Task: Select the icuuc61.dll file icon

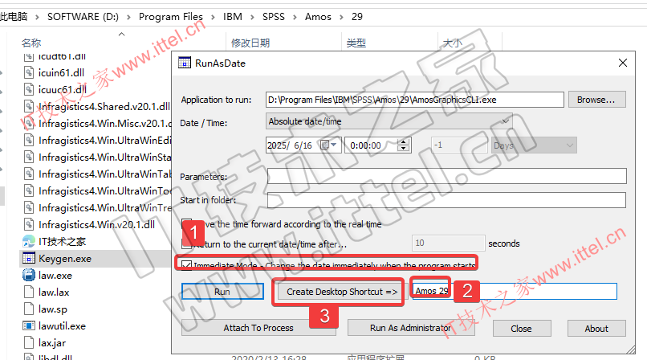Action: coord(28,89)
